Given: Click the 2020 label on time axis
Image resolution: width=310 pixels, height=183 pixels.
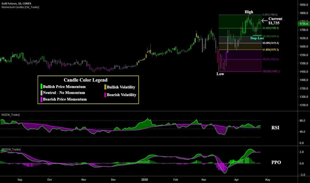Looking at the screenshot, I should 144,180.
